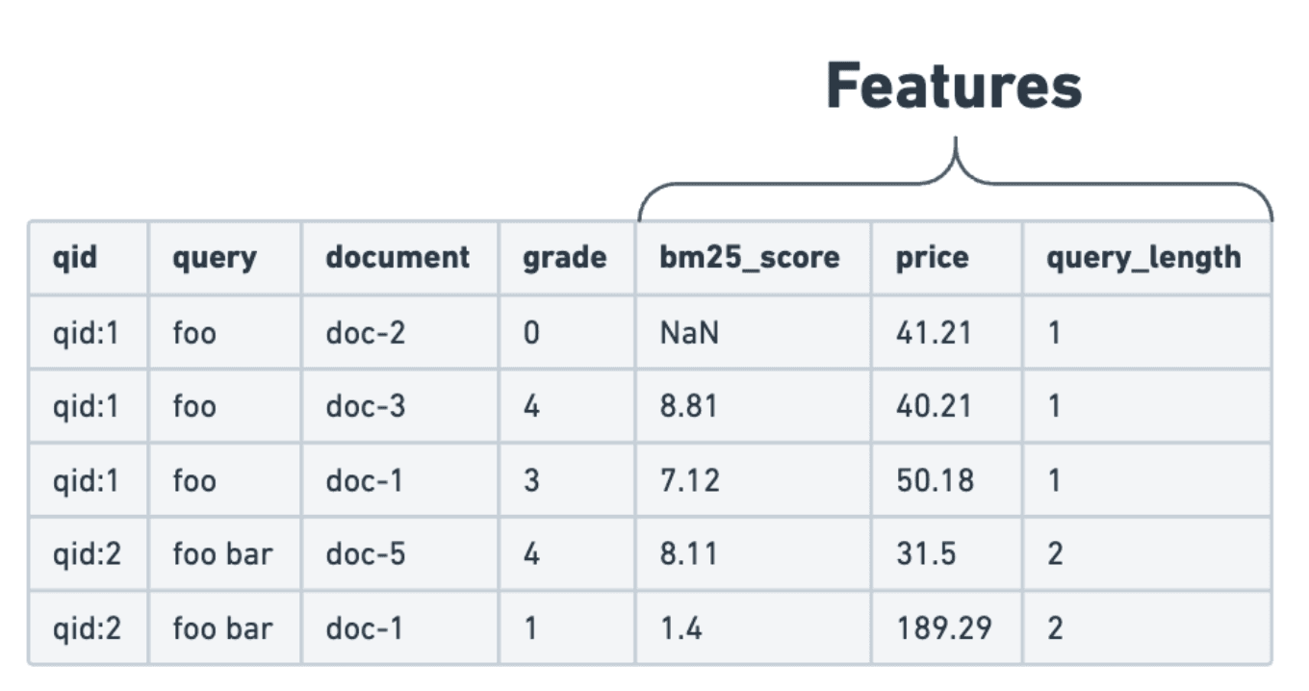Select the query_length column header
The width and height of the screenshot is (1309, 691).
[x=1143, y=258]
